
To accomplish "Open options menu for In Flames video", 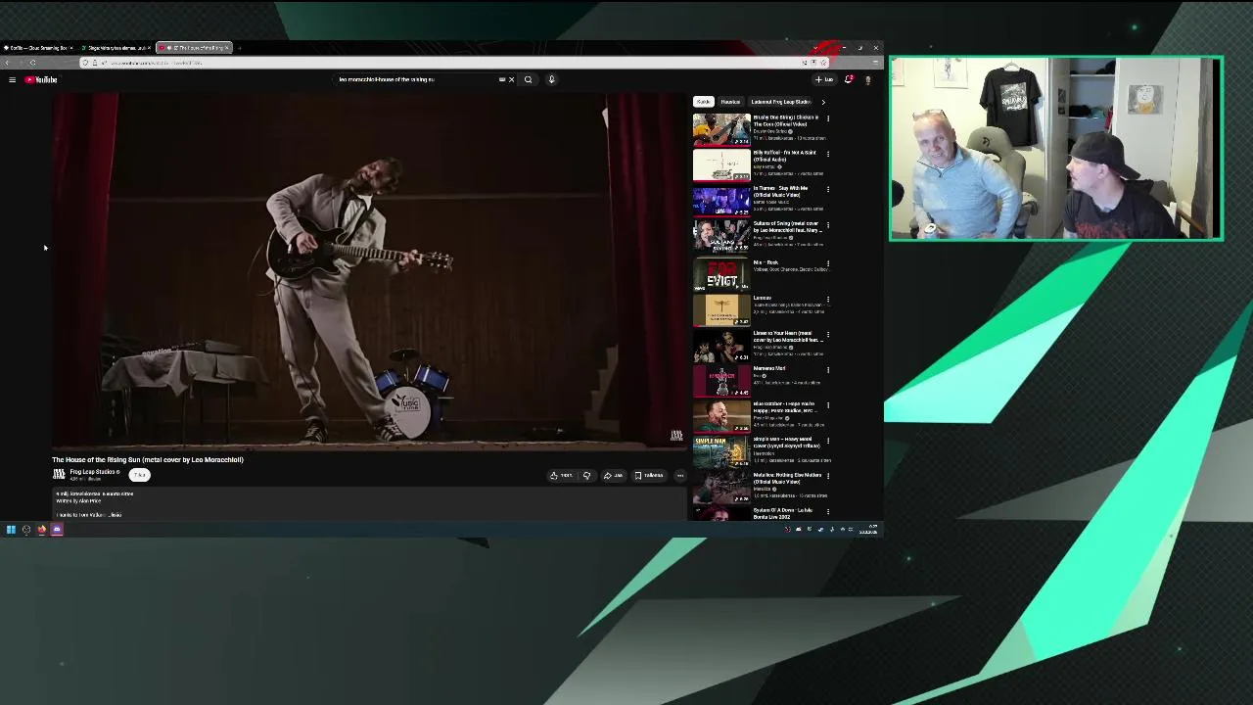I will (828, 189).
